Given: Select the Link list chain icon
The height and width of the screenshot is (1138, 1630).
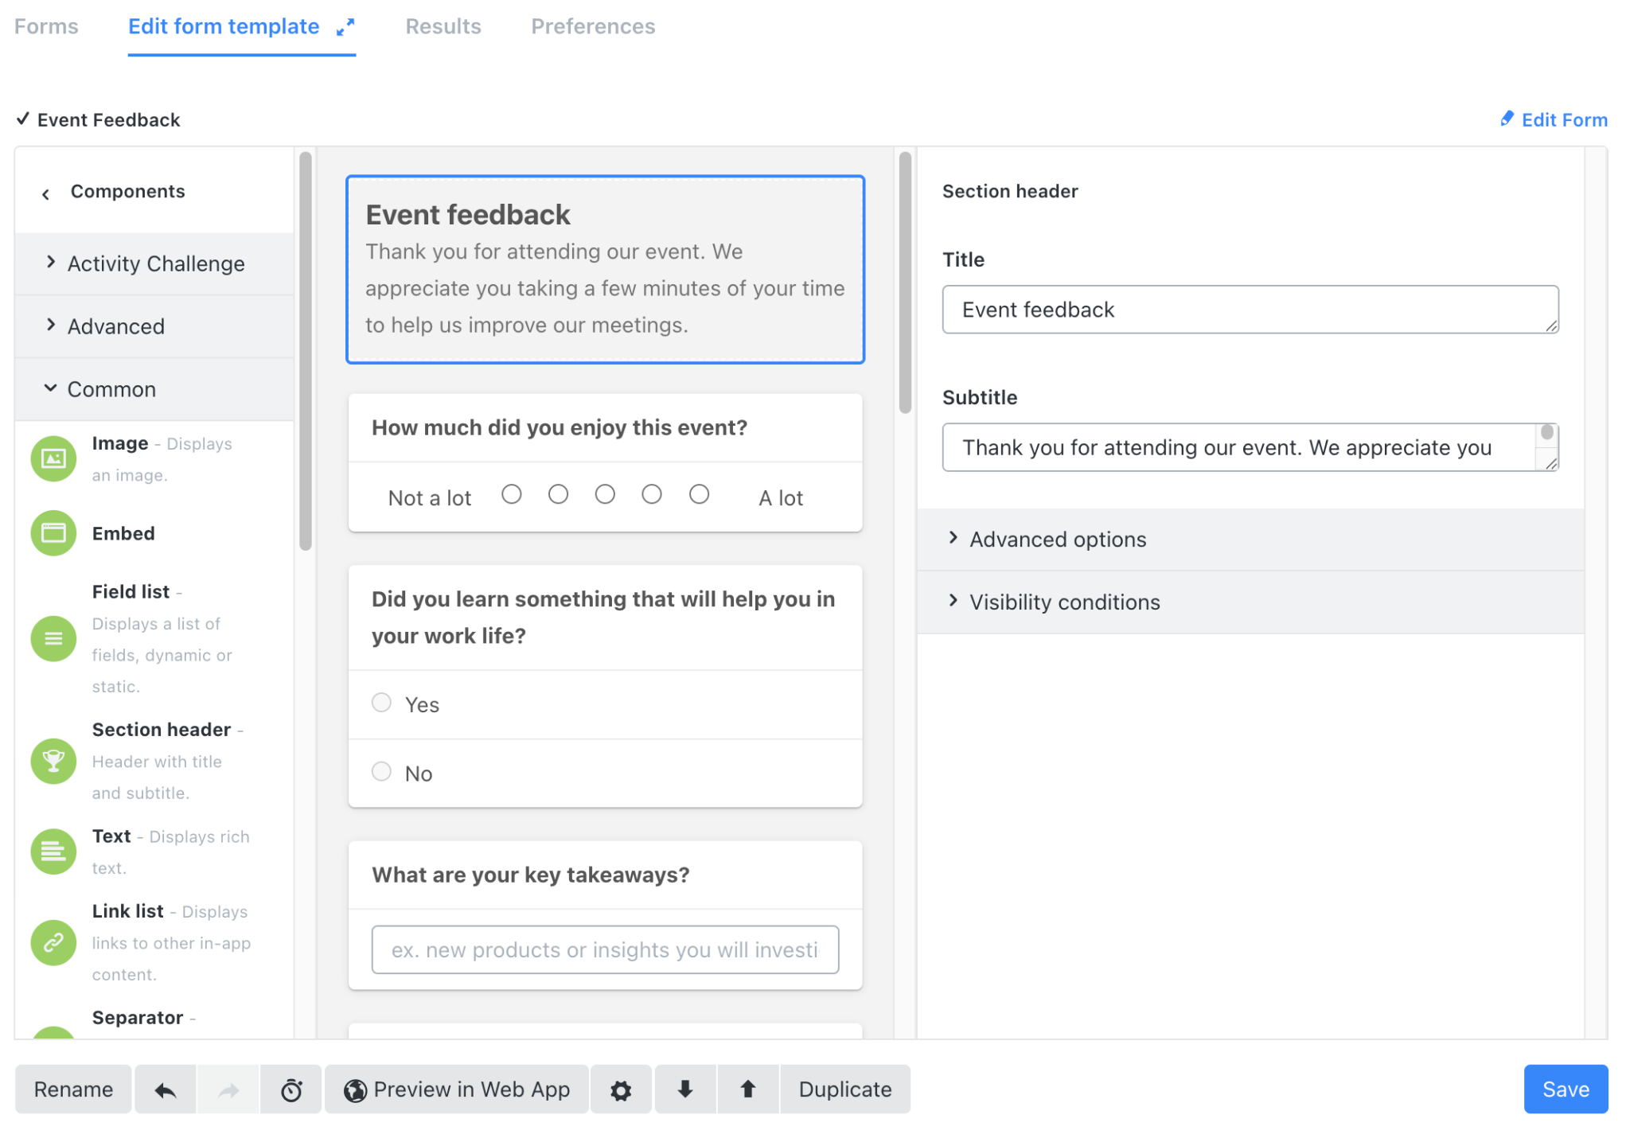Looking at the screenshot, I should click(x=53, y=942).
